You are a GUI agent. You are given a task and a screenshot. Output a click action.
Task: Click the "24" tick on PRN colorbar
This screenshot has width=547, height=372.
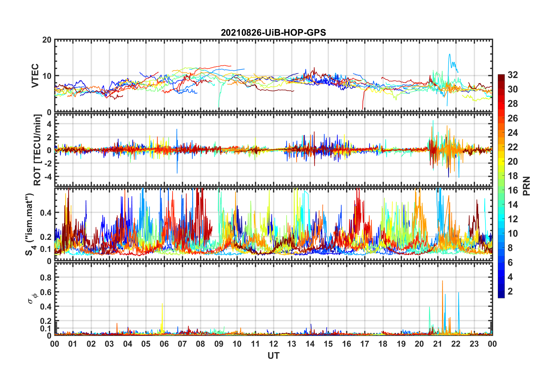513,132
